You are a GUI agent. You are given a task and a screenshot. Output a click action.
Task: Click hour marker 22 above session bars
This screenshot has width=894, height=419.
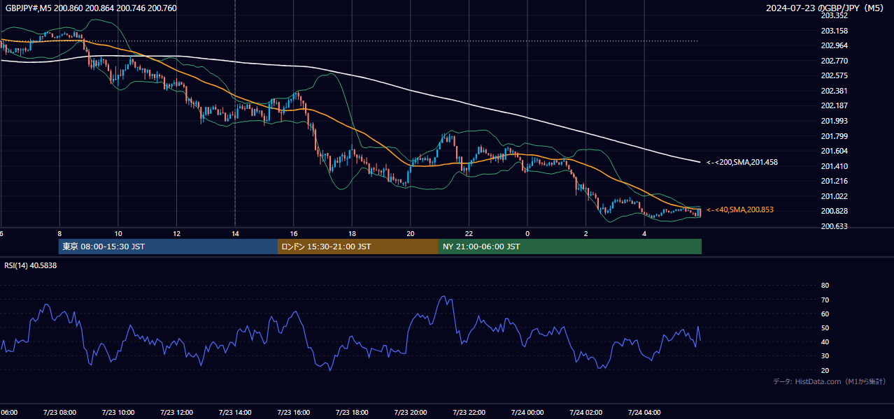click(x=469, y=233)
